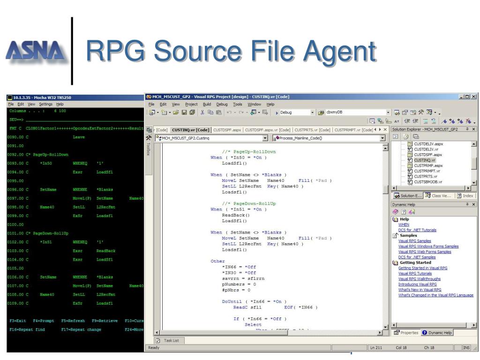Click the Dynamic Help search icon
Image resolution: width=480 pixels, height=360 pixels.
tap(412, 212)
